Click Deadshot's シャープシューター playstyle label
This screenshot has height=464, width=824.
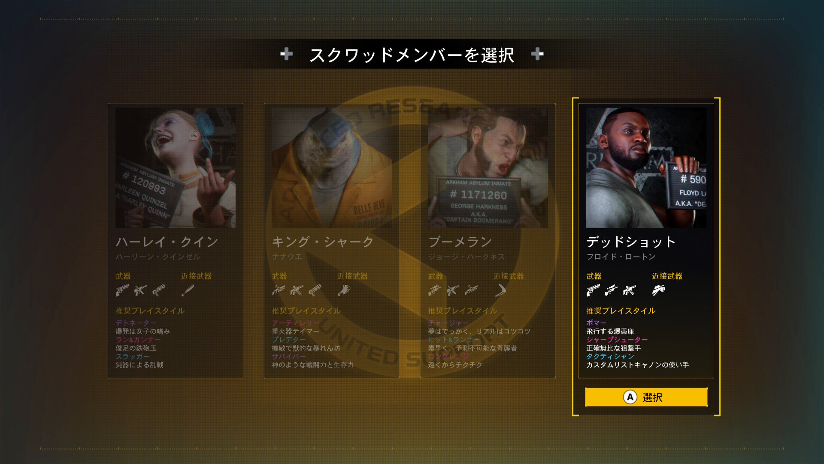click(617, 339)
